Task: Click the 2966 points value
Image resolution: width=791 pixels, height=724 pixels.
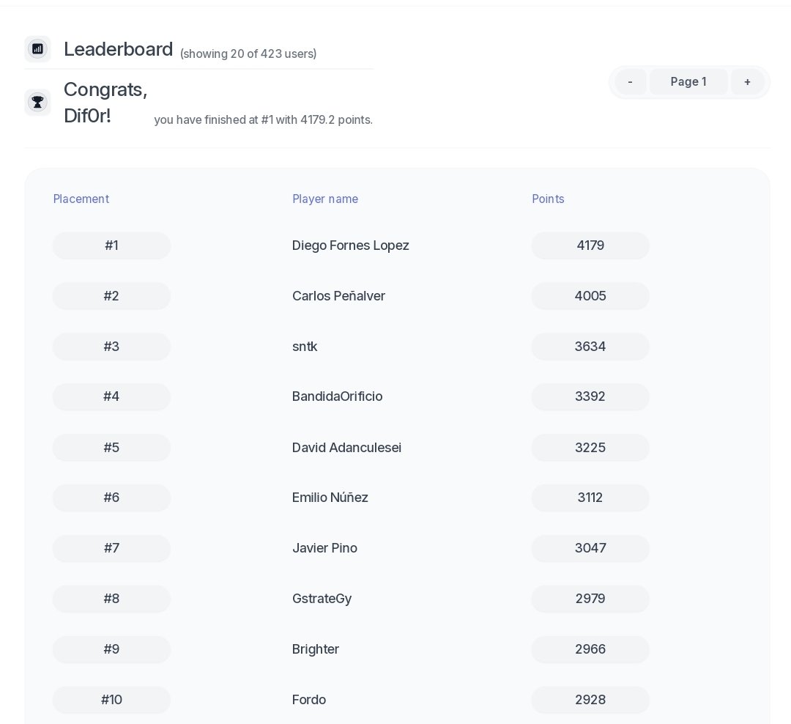Action: coord(590,649)
